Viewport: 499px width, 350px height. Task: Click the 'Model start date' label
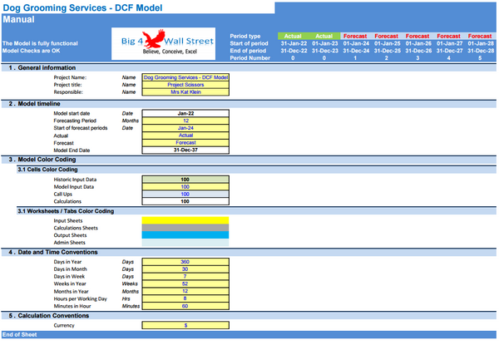coord(72,113)
